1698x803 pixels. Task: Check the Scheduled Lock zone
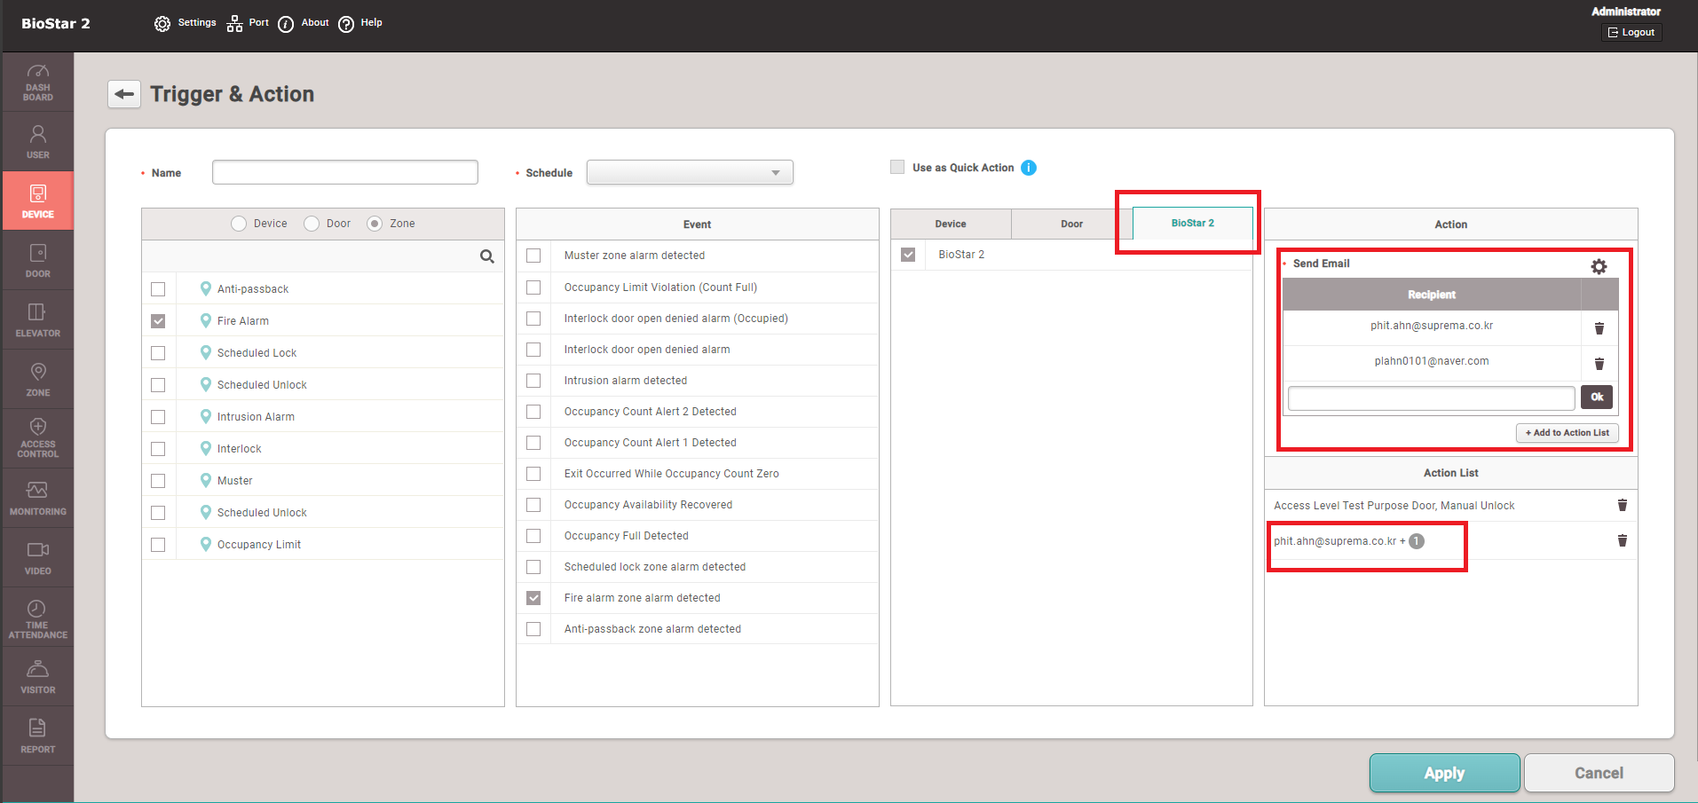point(158,353)
